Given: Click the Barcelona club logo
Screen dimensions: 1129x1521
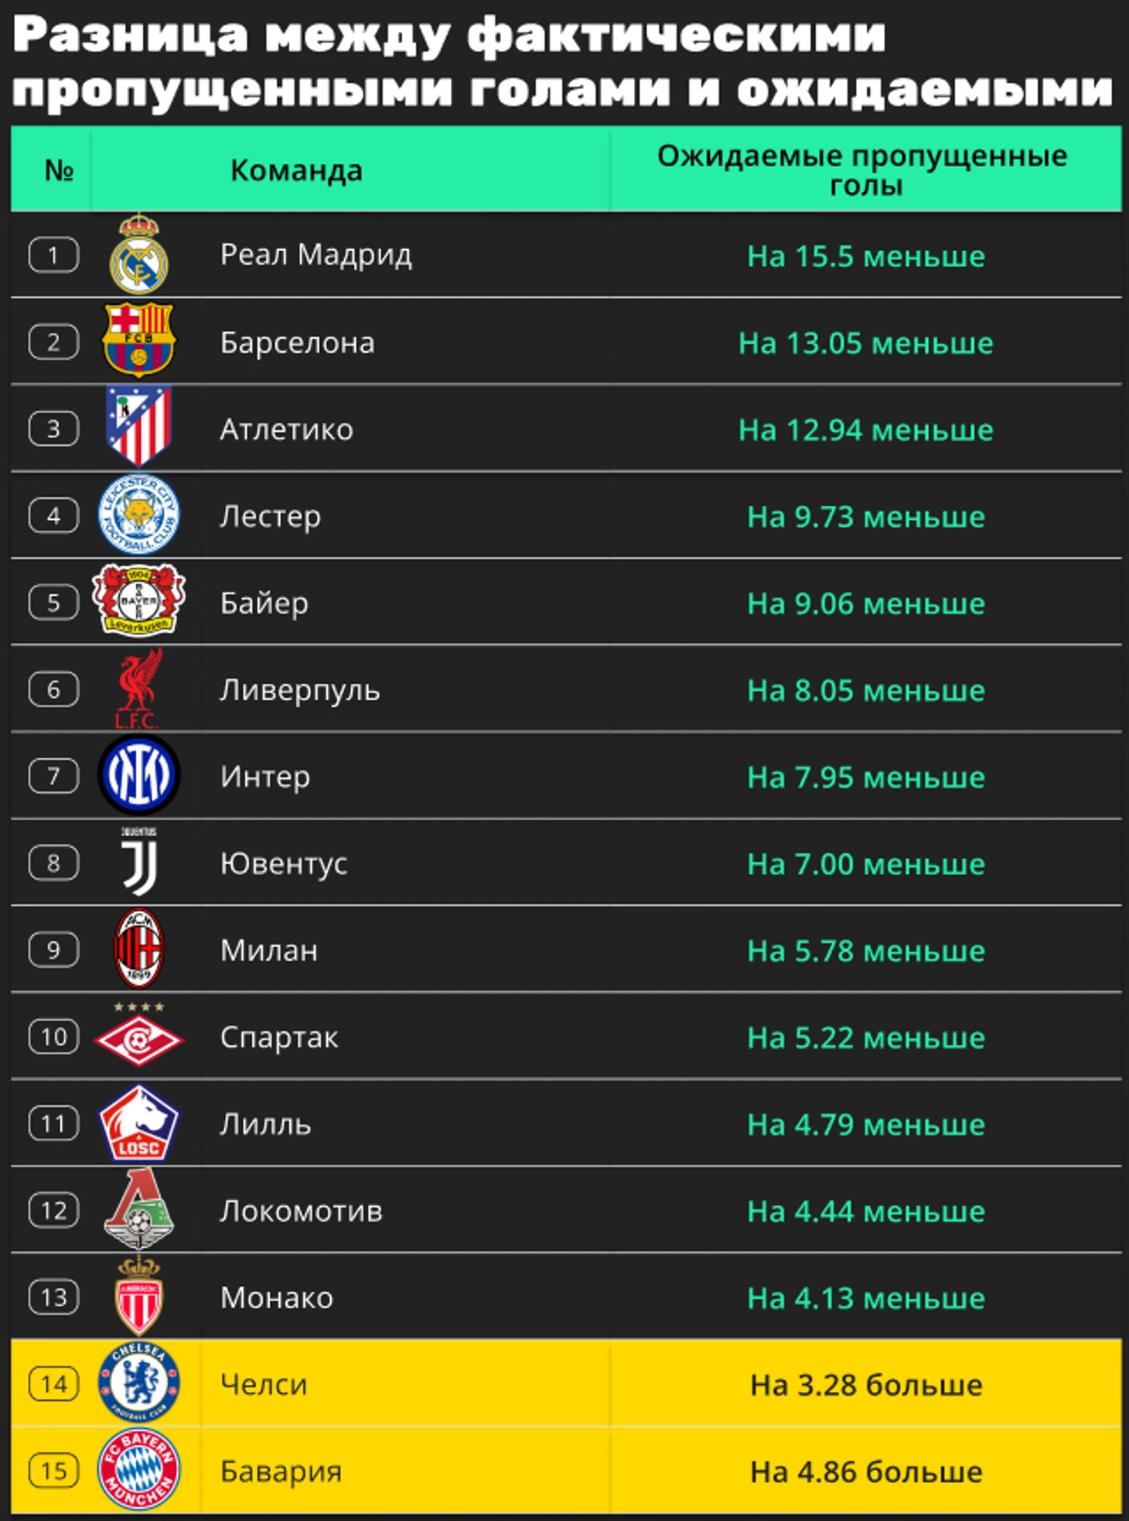Looking at the screenshot, I should (x=139, y=340).
